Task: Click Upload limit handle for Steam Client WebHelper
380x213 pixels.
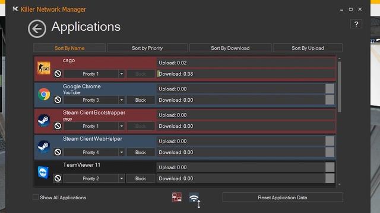Action: tap(330, 141)
